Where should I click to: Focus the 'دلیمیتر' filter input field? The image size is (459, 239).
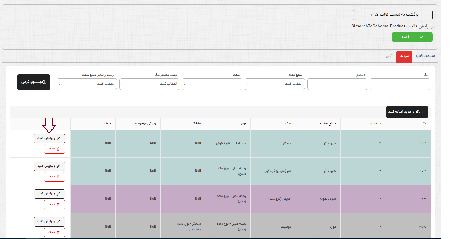pos(337,84)
